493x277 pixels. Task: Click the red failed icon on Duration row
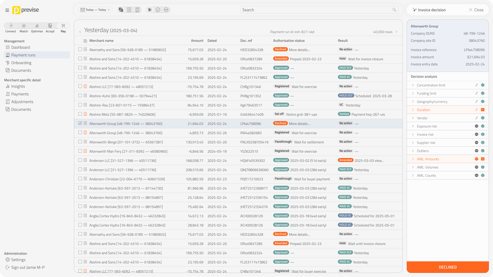tap(483, 110)
